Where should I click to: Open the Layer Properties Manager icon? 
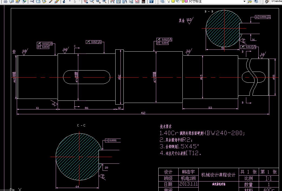pyautogui.click(x=162, y=1)
